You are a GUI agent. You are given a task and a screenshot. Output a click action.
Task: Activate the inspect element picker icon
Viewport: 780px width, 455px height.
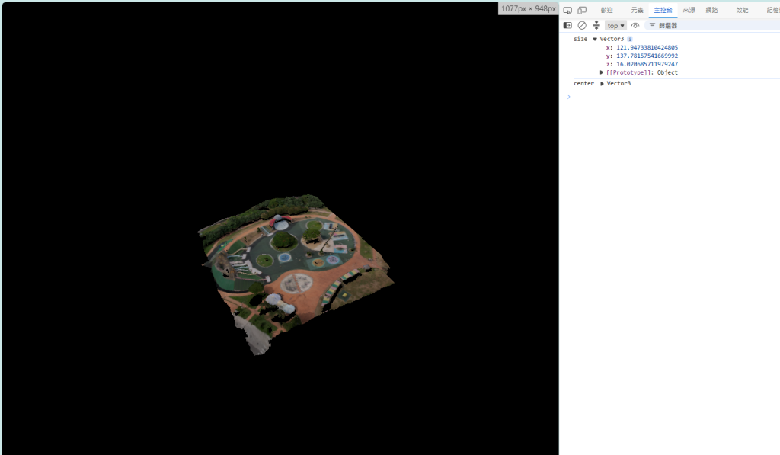(x=567, y=11)
